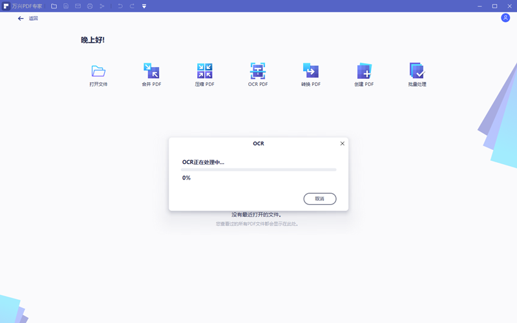Expand the quick access toolbar dropdown arrow

coord(144,6)
